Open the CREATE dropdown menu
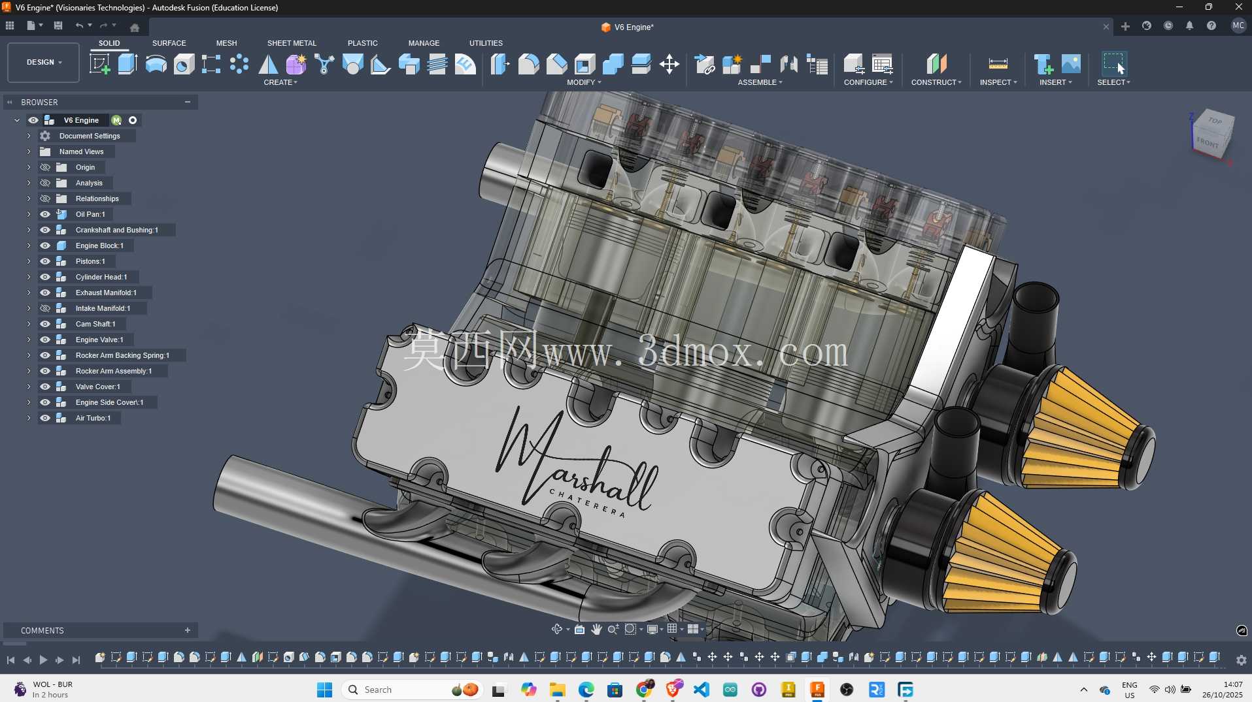This screenshot has height=702, width=1252. click(x=280, y=82)
